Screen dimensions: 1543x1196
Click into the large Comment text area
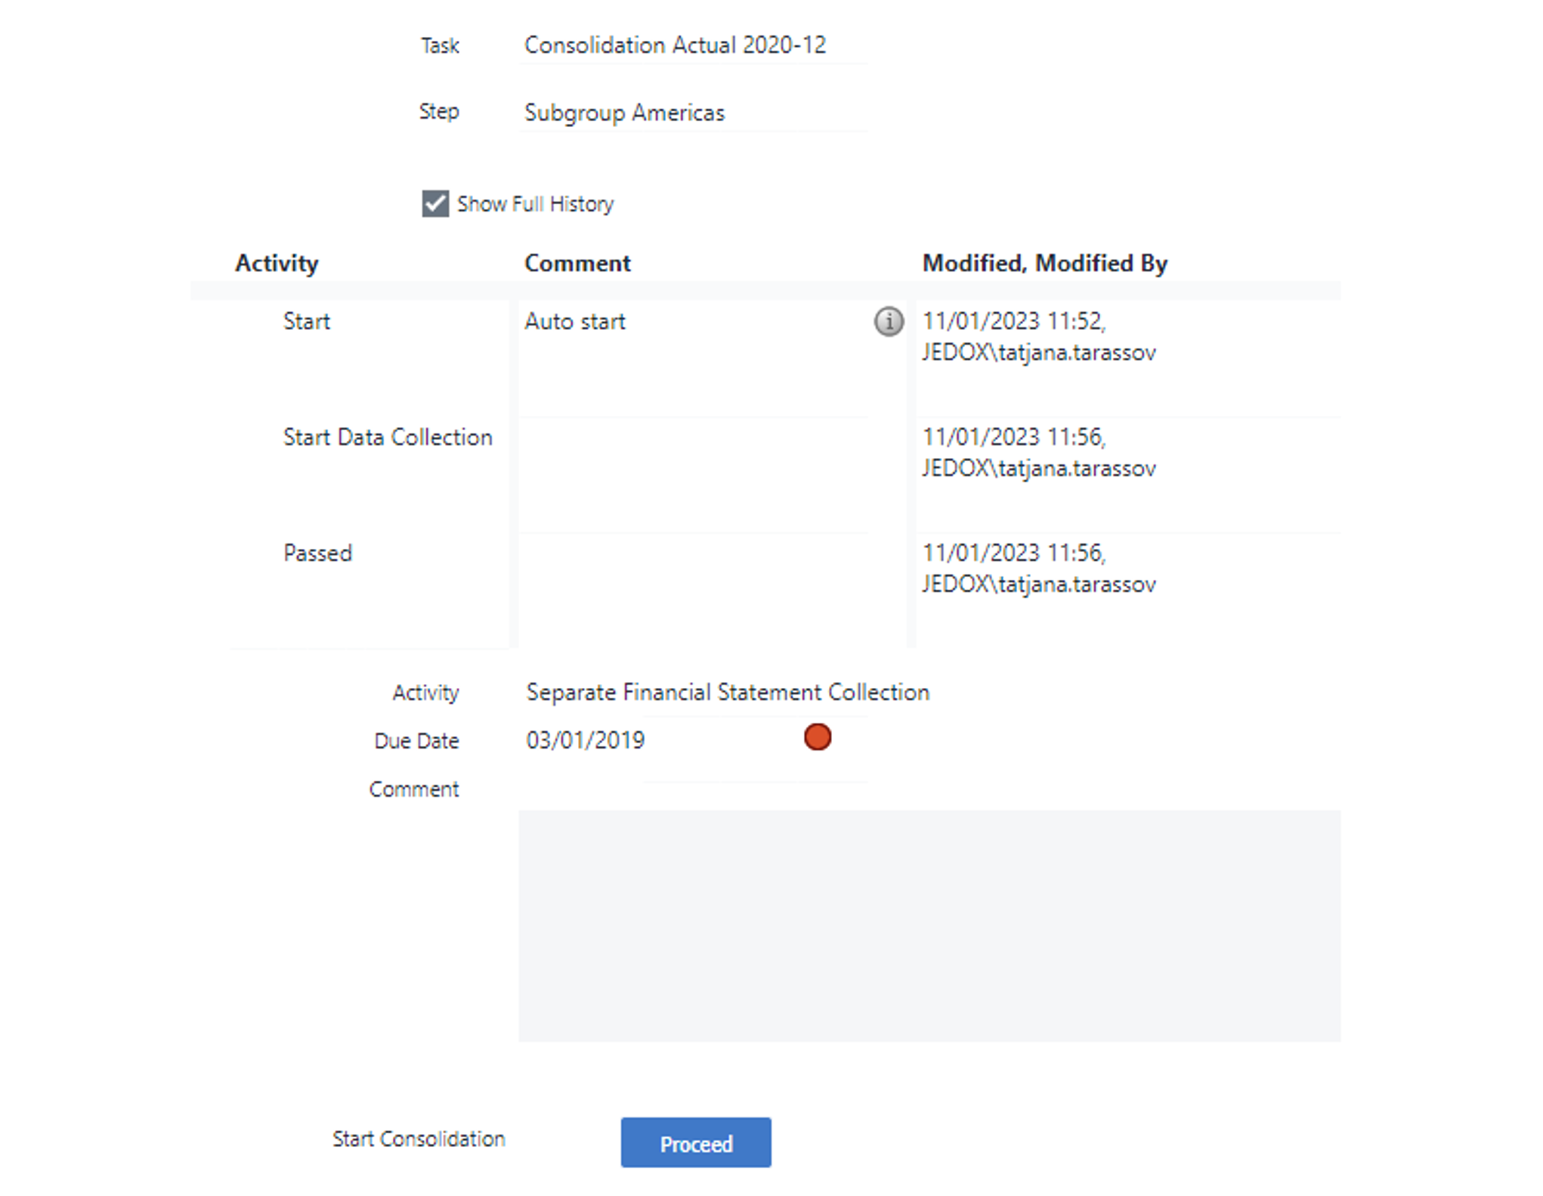(x=929, y=925)
